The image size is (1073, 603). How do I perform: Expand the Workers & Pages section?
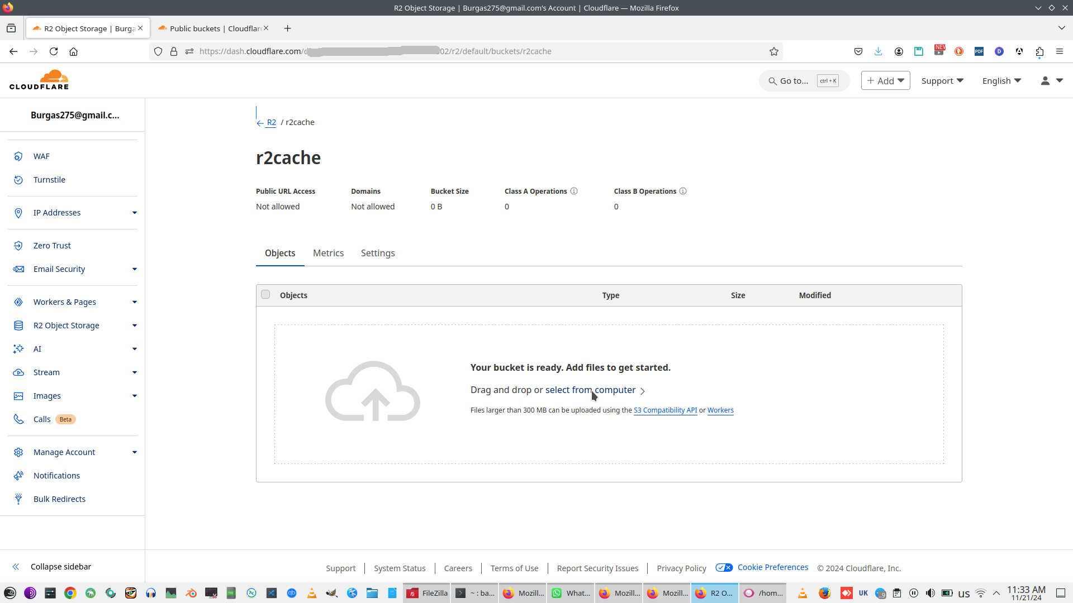(x=135, y=302)
